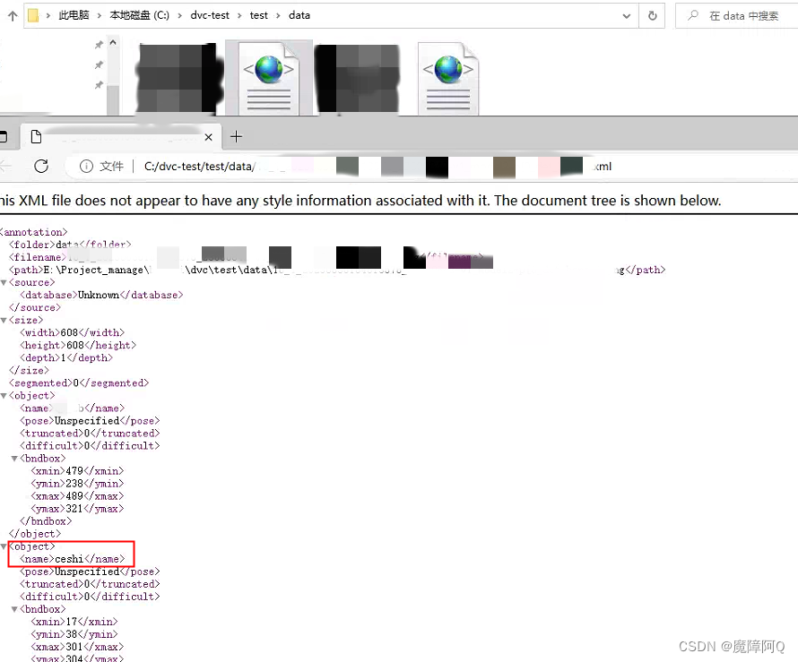Screen dimensions: 798x662
Task: Click the browser page reload icon
Action: tap(39, 167)
